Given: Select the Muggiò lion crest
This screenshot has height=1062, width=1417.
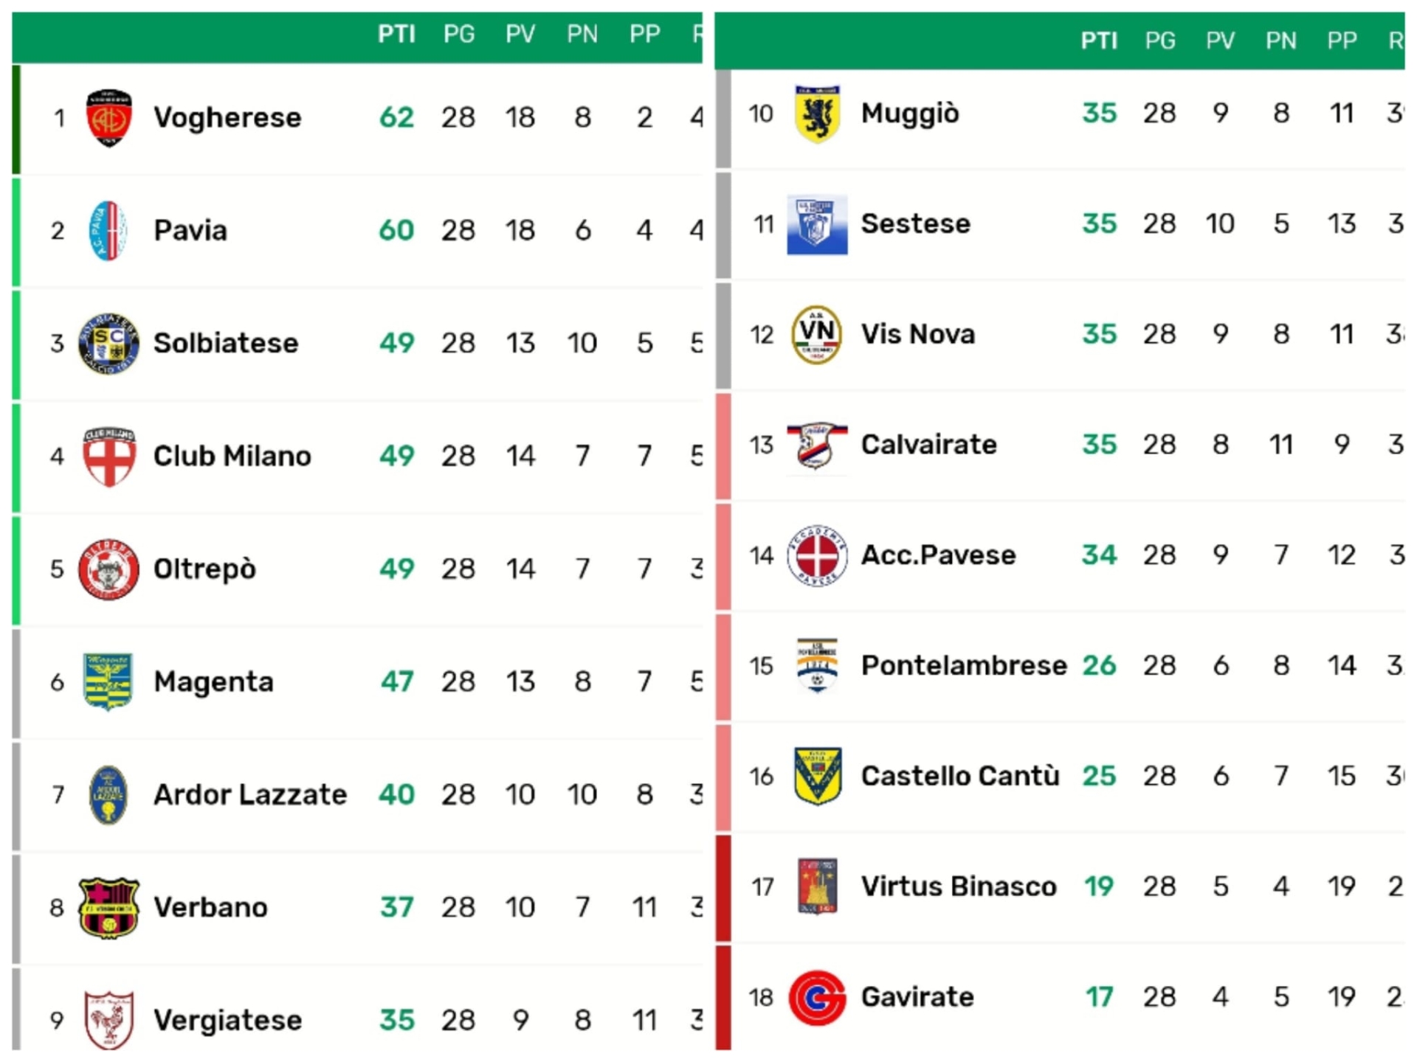Looking at the screenshot, I should (x=816, y=114).
